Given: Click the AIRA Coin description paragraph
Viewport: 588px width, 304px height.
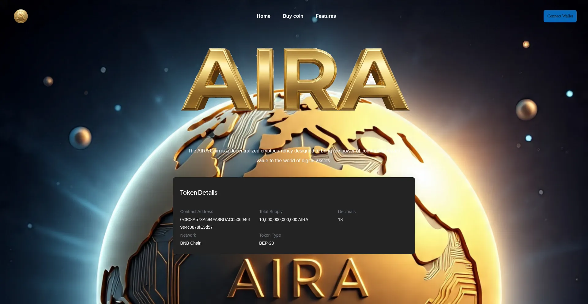Looking at the screenshot, I should 294,156.
